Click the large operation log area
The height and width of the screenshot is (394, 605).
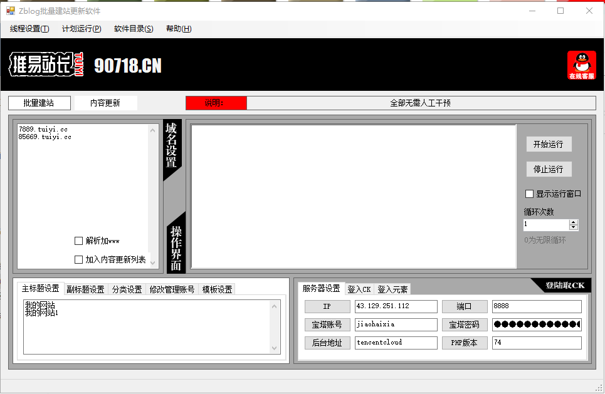354,196
